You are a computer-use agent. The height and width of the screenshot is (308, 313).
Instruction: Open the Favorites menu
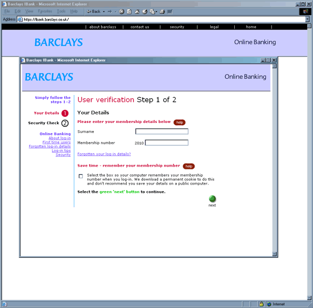click(x=45, y=11)
